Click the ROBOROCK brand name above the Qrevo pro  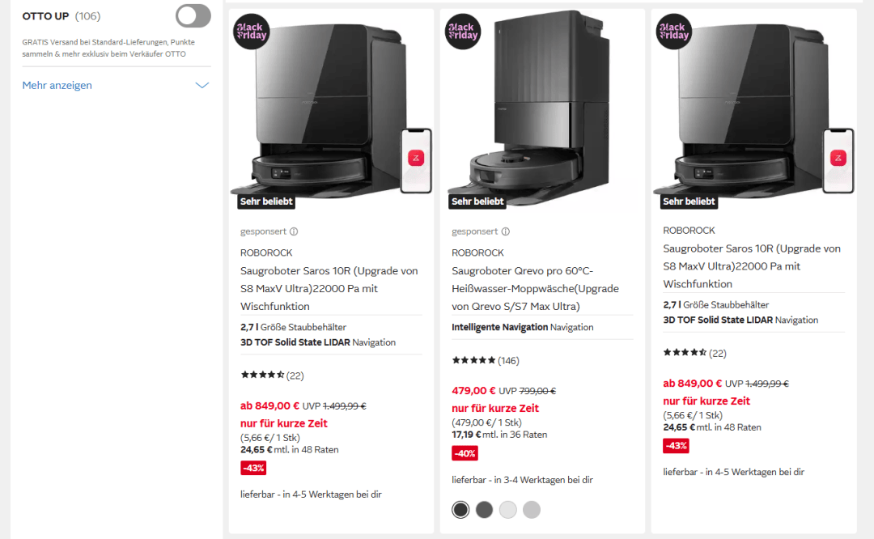477,253
